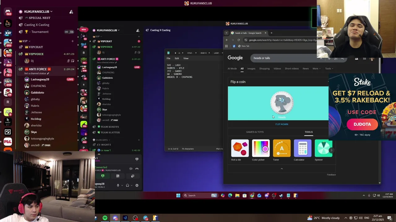Open new tab in Chrome with plus
The width and height of the screenshot is (396, 222).
[x=271, y=33]
